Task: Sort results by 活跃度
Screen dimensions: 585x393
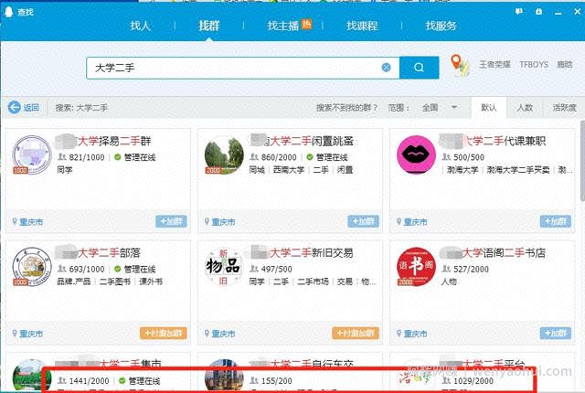Action: (564, 107)
